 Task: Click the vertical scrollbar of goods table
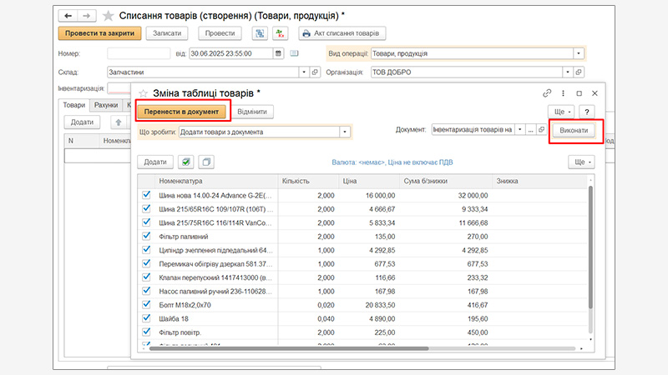click(592, 250)
